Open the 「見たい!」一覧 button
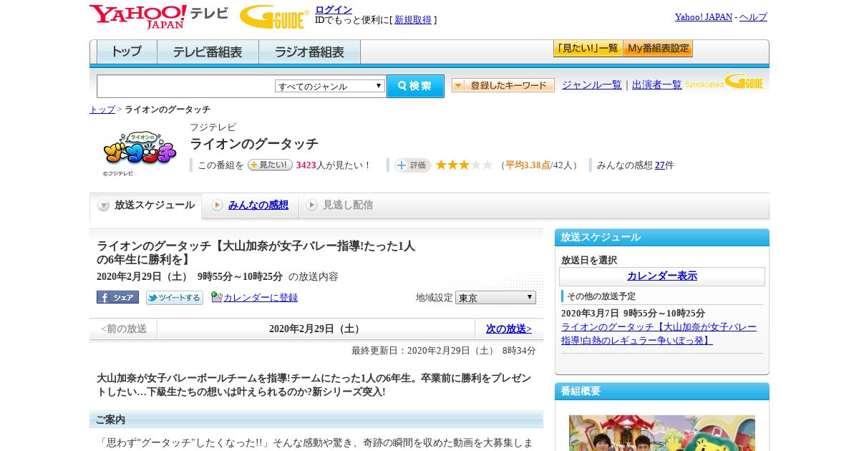The height and width of the screenshot is (451, 859). click(588, 49)
